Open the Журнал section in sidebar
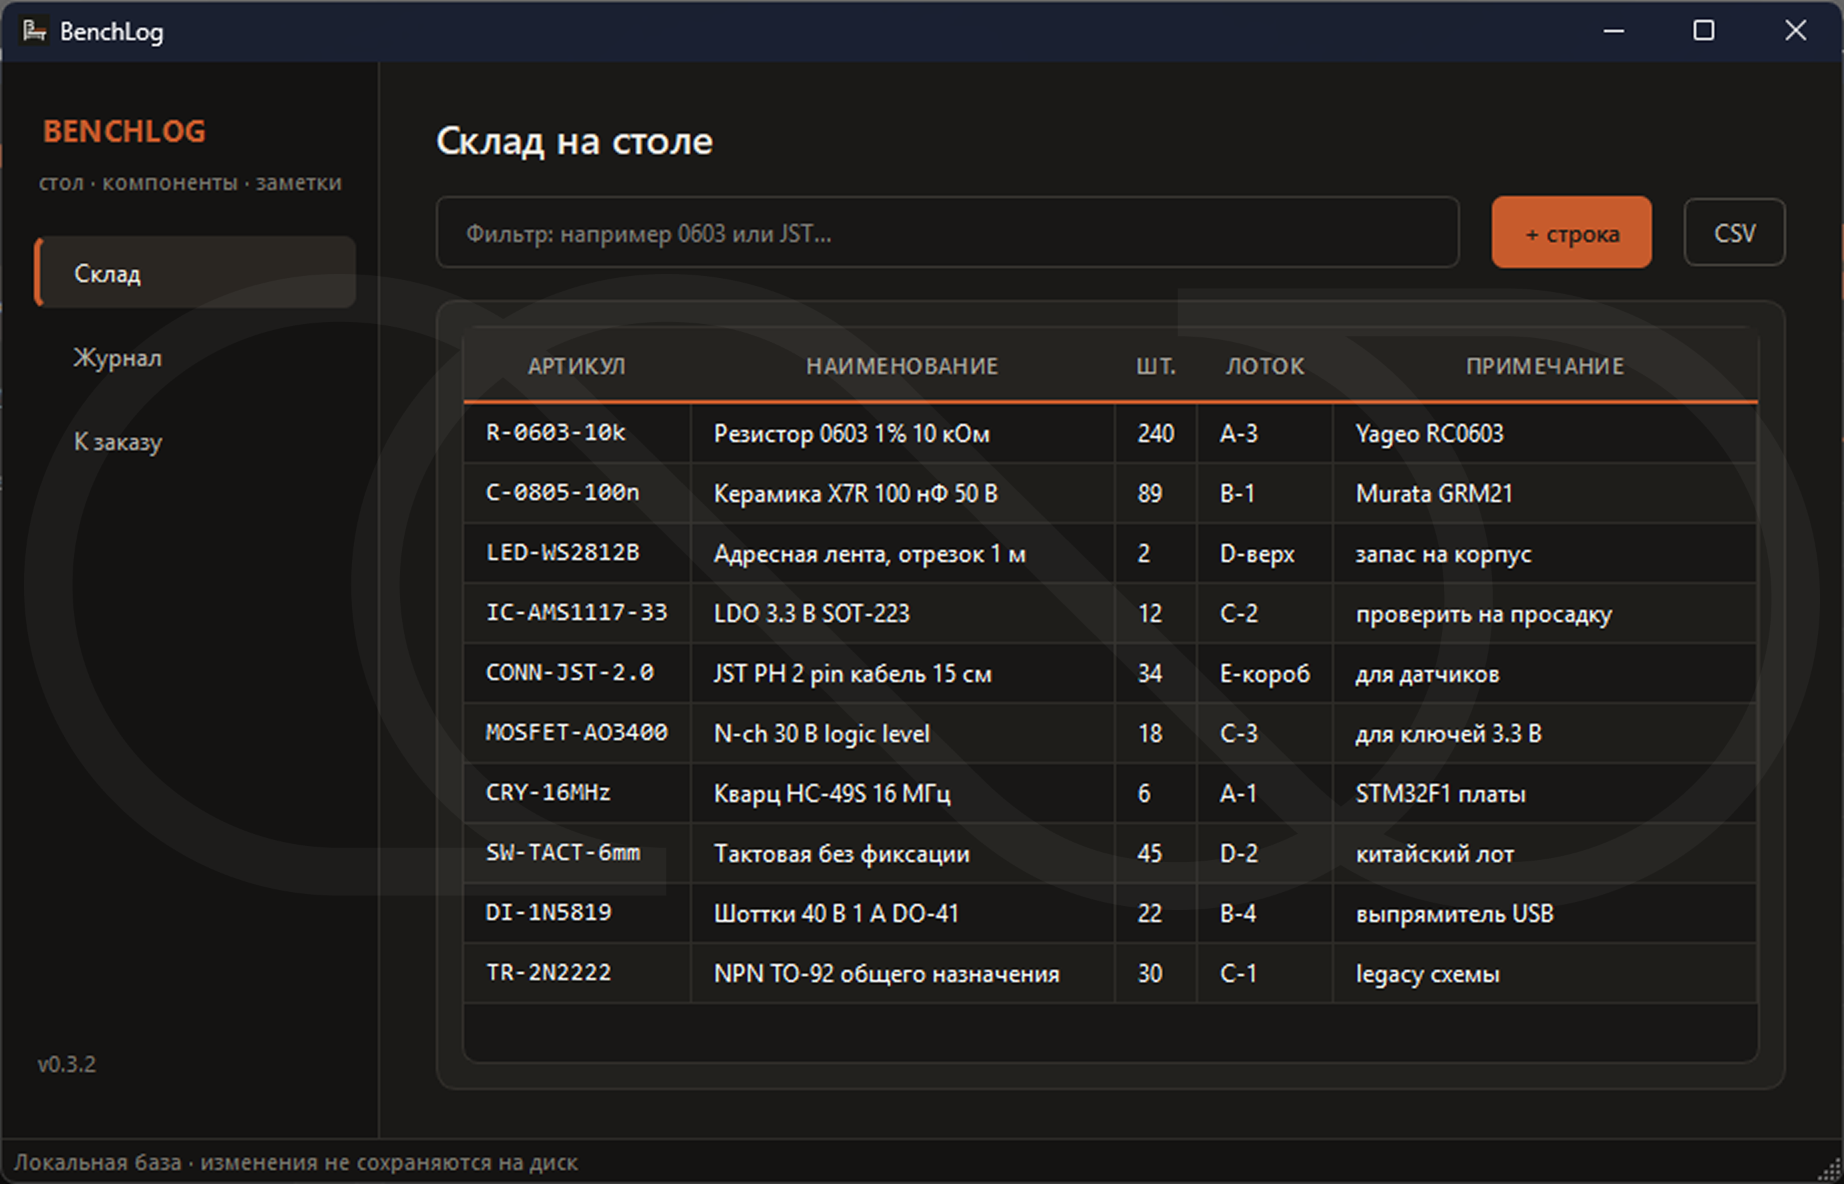The width and height of the screenshot is (1844, 1184). click(x=117, y=358)
